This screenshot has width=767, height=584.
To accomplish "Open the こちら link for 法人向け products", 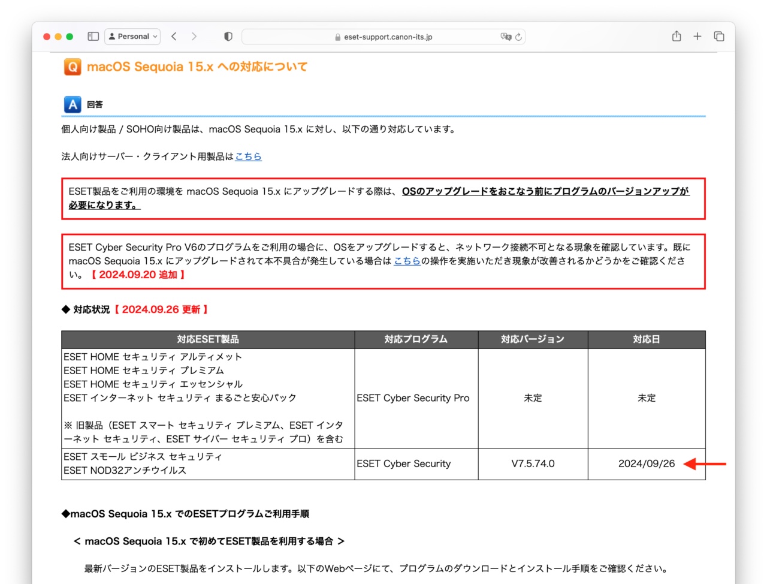I will [x=248, y=156].
